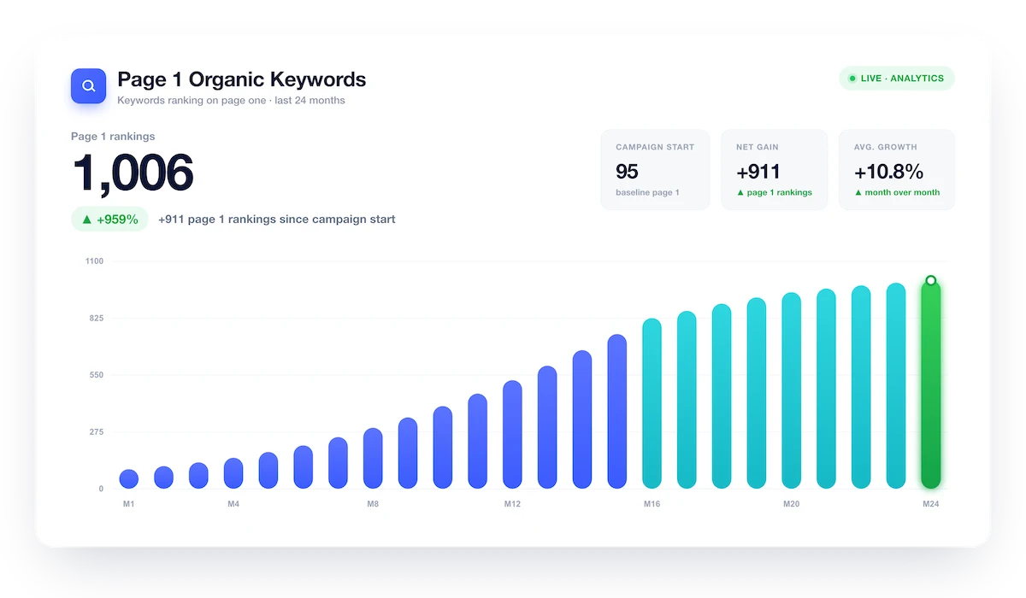
Task: Click the +959% green growth badge
Action: tap(109, 220)
